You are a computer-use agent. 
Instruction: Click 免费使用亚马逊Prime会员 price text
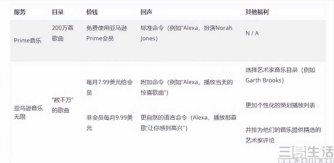coord(107,33)
